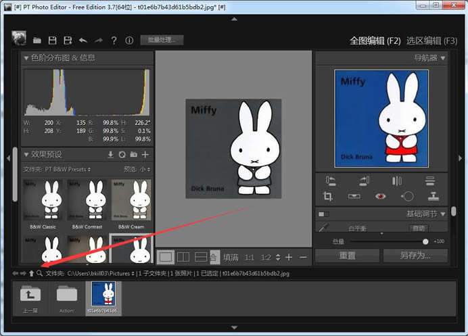Screen dimensions: 468x336
Task: Collapse the 导航器 navigator panel
Action: click(x=443, y=58)
